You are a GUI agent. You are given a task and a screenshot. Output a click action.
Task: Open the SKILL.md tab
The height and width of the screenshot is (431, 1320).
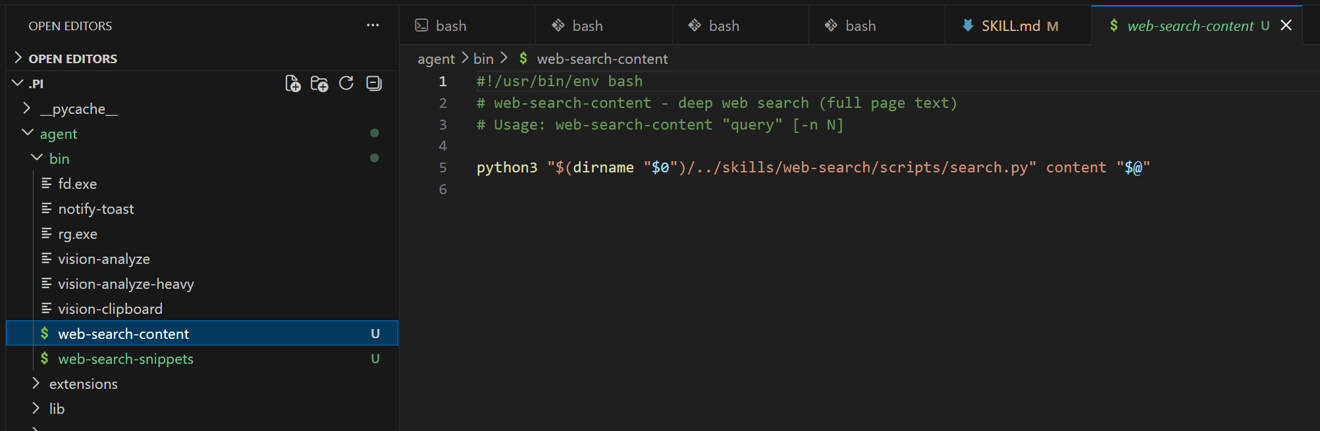coord(1018,26)
